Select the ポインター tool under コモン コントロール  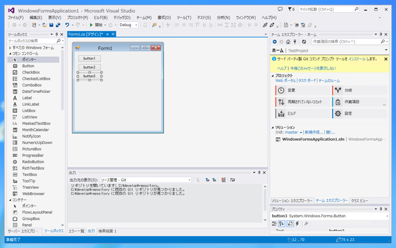point(33,59)
